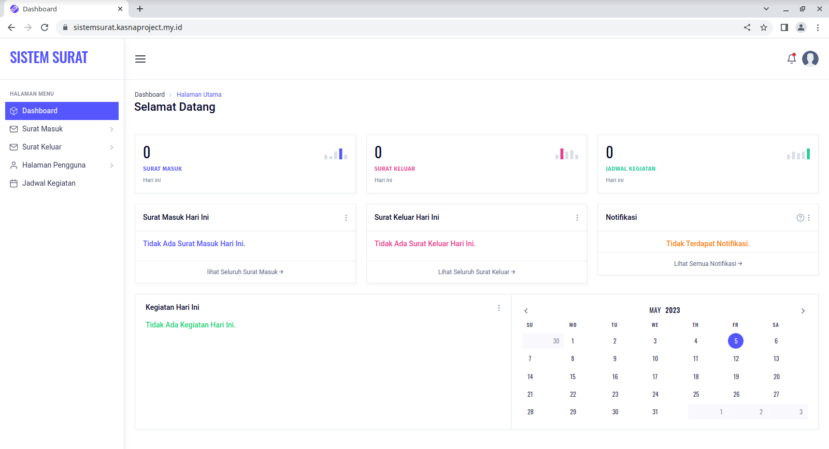The height and width of the screenshot is (449, 829).
Task: Open the notification bell
Action: (791, 59)
